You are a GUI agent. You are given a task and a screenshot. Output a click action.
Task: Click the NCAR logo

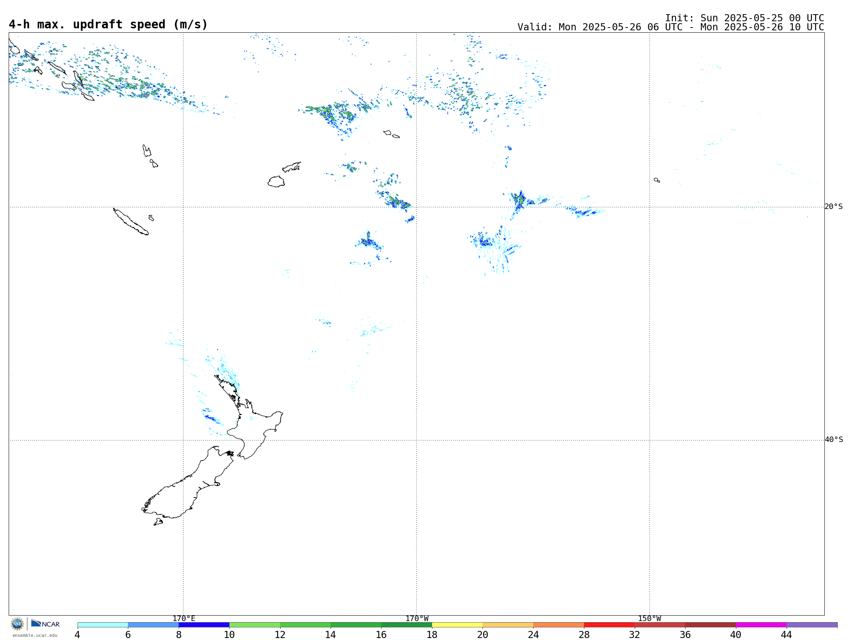(45, 623)
